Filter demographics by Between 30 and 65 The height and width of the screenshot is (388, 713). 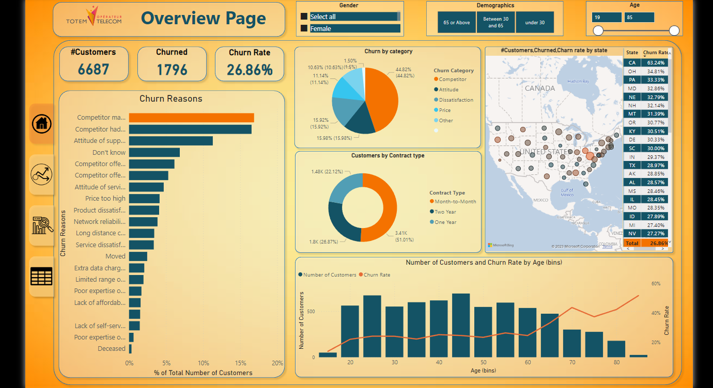[496, 23]
